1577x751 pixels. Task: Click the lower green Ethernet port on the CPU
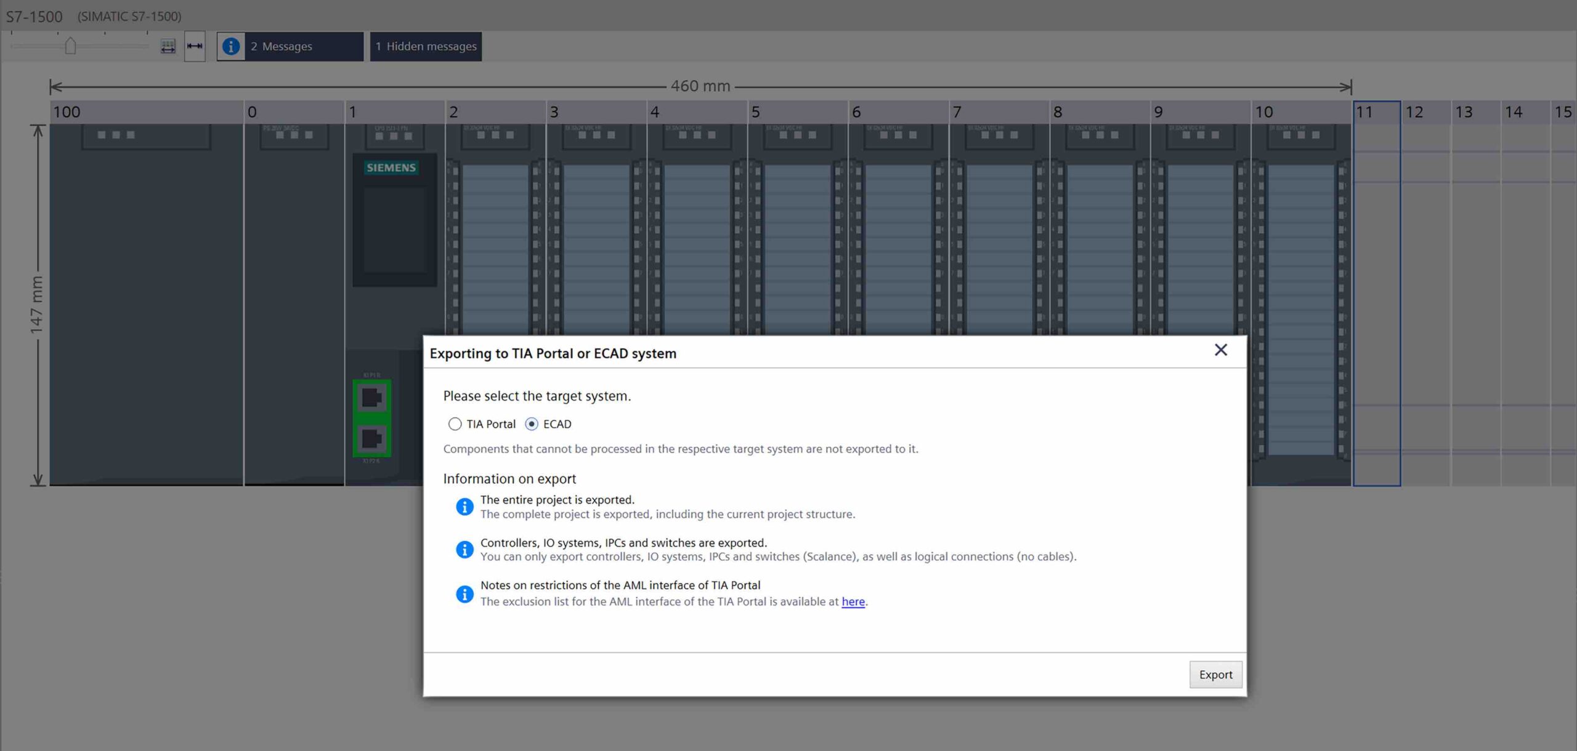[371, 439]
